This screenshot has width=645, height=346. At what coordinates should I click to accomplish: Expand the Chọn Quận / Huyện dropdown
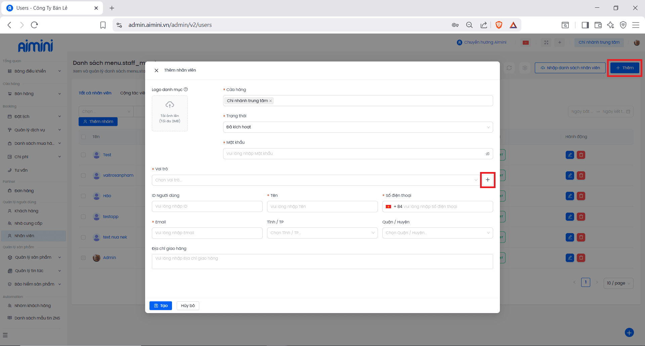(437, 233)
